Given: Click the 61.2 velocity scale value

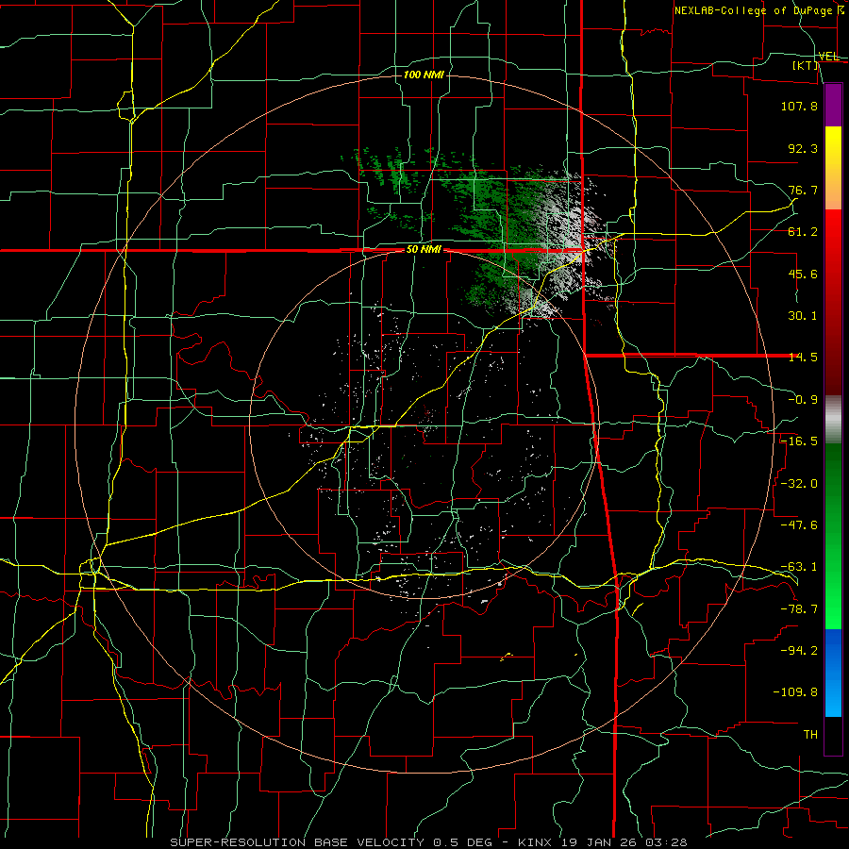Looking at the screenshot, I should coord(803,232).
